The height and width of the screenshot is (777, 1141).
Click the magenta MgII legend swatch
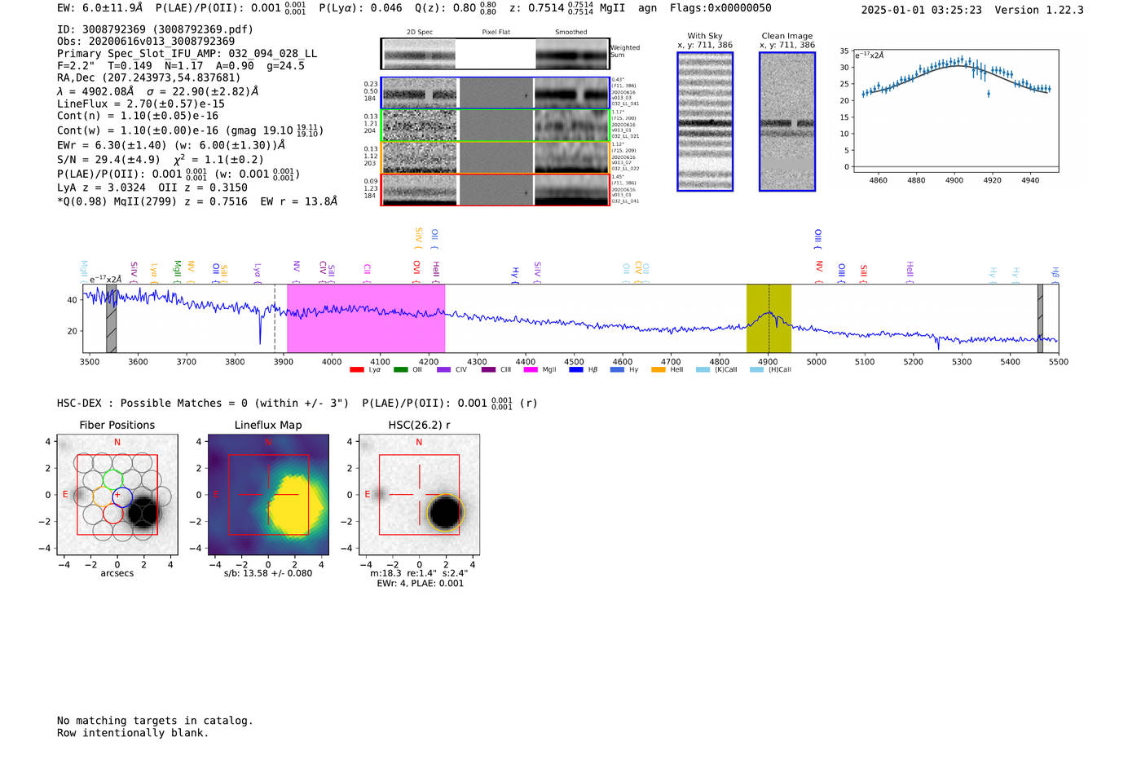531,370
